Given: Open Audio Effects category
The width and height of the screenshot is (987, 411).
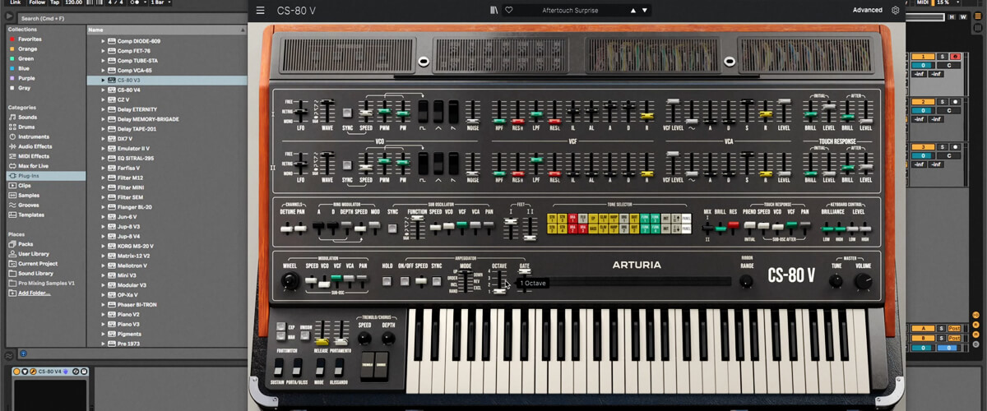Looking at the screenshot, I should pos(35,146).
